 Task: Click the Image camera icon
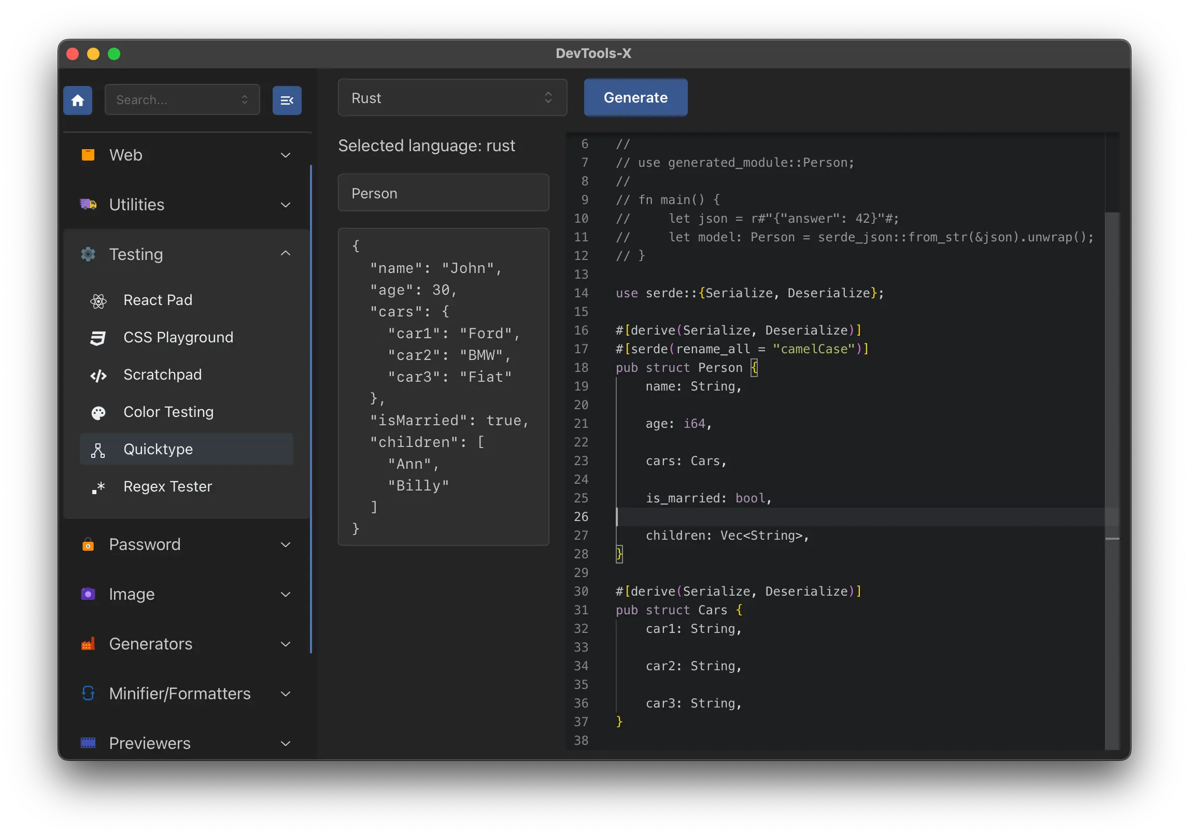pyautogui.click(x=88, y=594)
